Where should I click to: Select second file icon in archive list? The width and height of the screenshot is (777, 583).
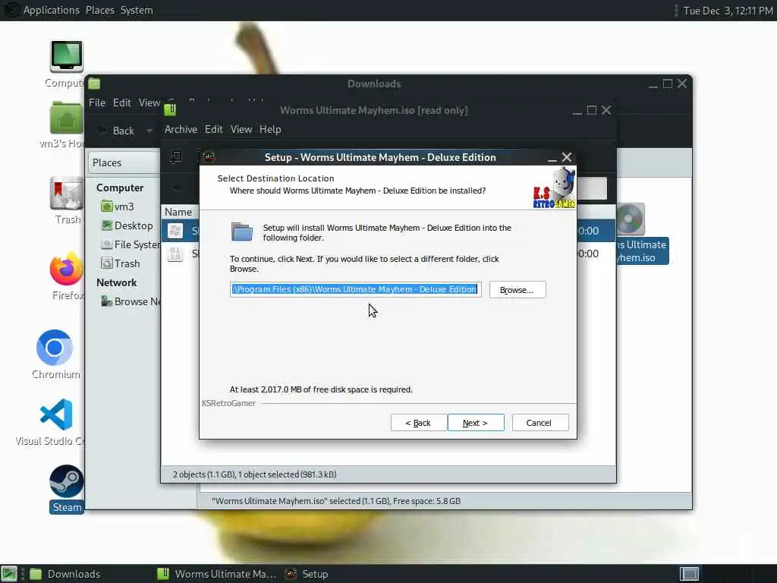175,254
